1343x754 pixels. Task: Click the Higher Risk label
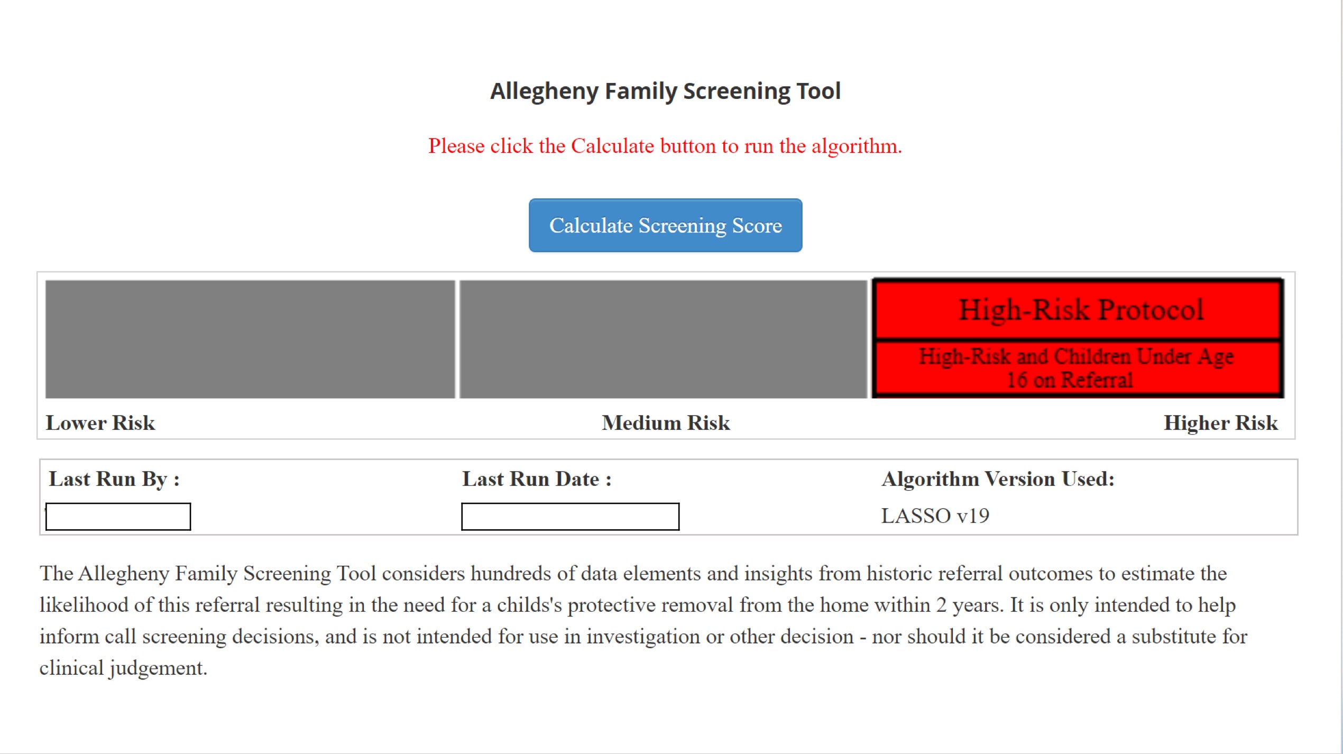coord(1220,423)
